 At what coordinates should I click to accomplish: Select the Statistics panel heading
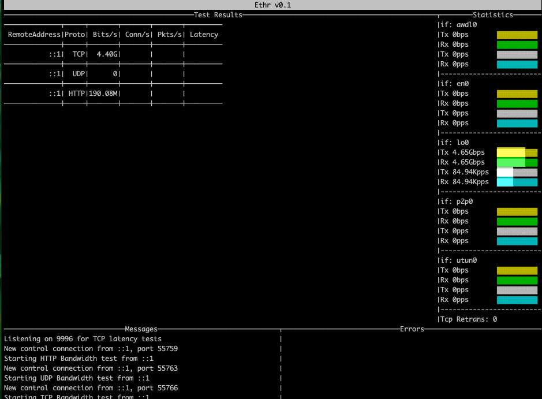492,15
